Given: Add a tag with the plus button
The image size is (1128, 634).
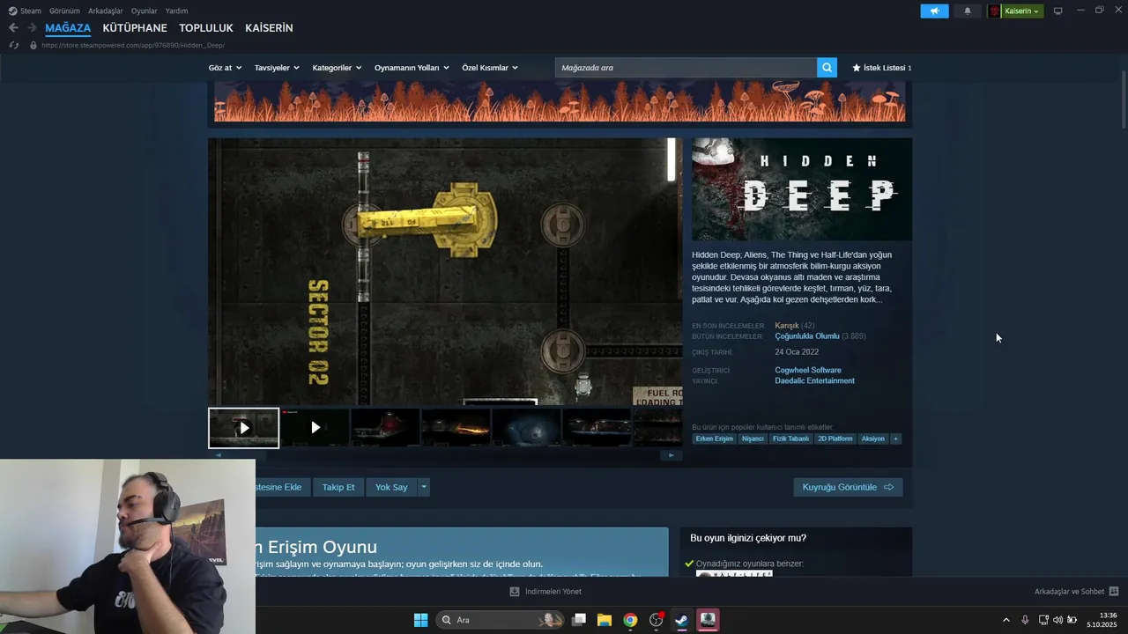Looking at the screenshot, I should (895, 439).
